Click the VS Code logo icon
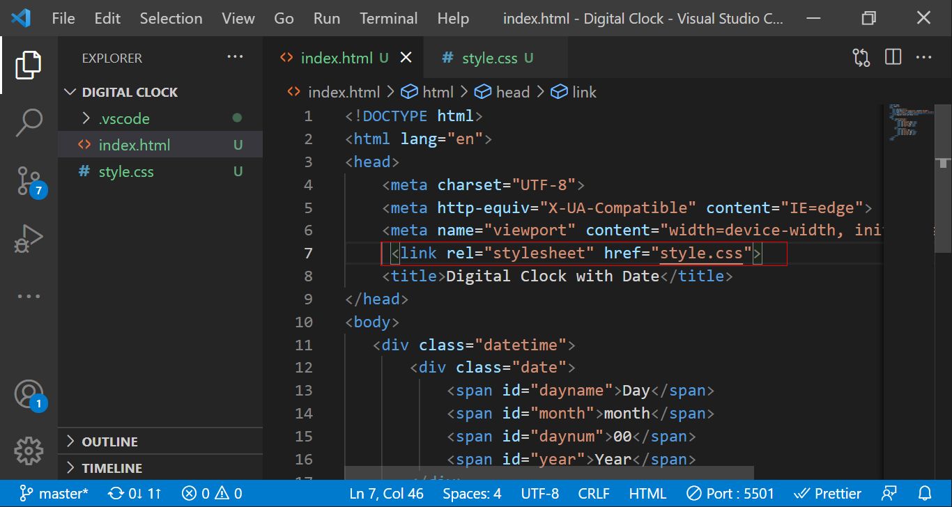 click(20, 18)
